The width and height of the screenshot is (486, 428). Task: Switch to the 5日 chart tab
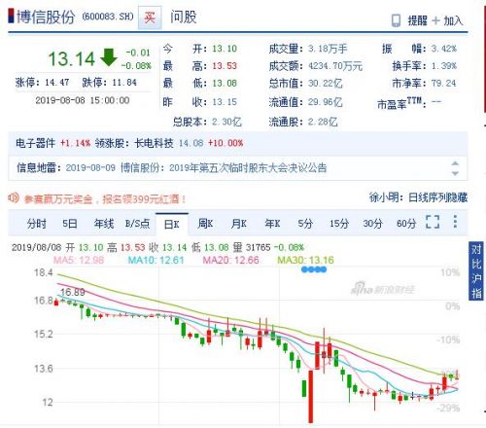pos(70,224)
